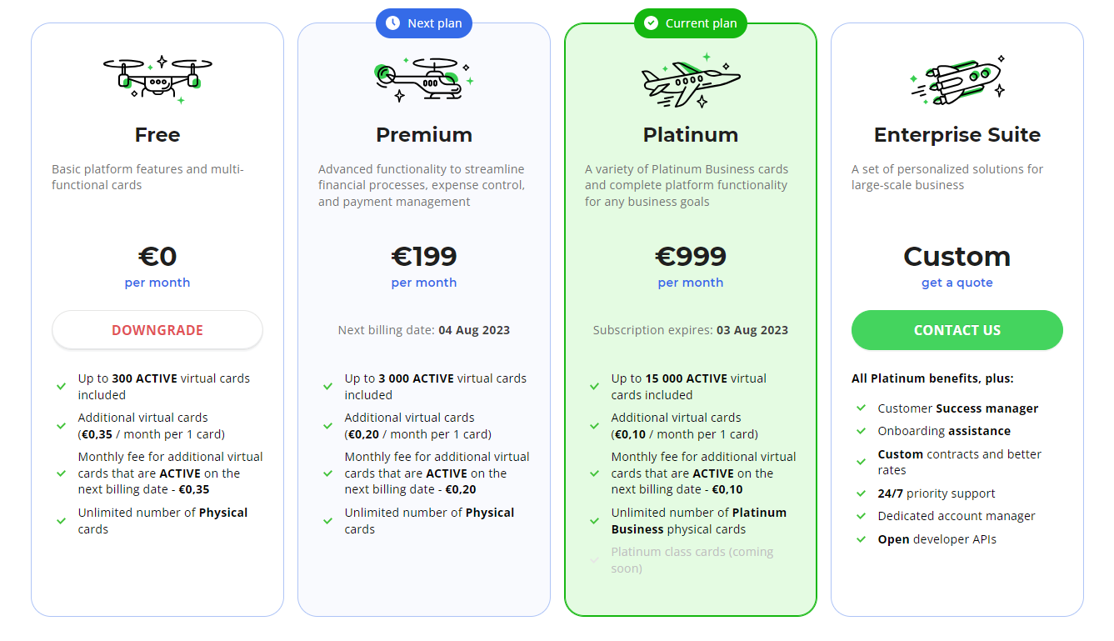Click the Premium plan title
The height and width of the screenshot is (641, 1114).
pyautogui.click(x=424, y=135)
